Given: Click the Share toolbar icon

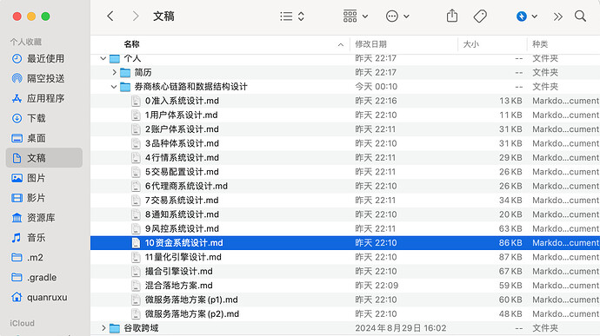Looking at the screenshot, I should coord(452,16).
